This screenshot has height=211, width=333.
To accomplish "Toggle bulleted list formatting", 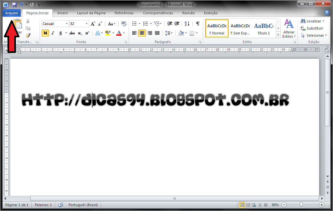I will (x=134, y=23).
